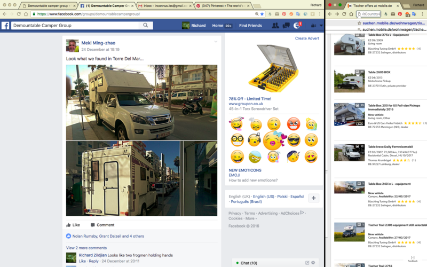
Task: Reload the Facebook page
Action: (19, 14)
